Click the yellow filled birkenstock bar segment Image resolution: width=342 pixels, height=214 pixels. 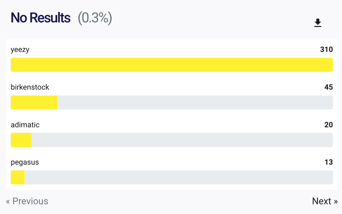point(34,102)
